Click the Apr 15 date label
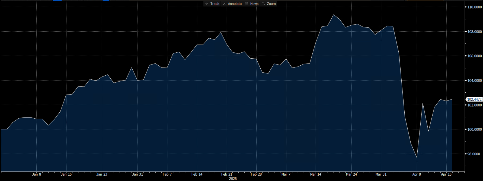The height and width of the screenshot is (181, 483). coord(446,174)
